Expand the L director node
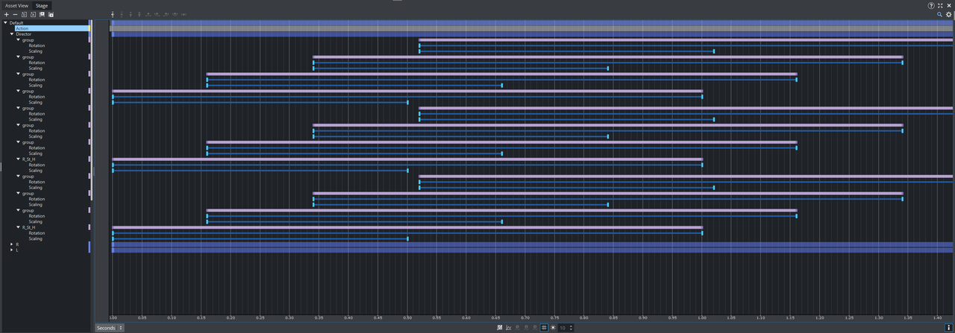 pyautogui.click(x=11, y=250)
